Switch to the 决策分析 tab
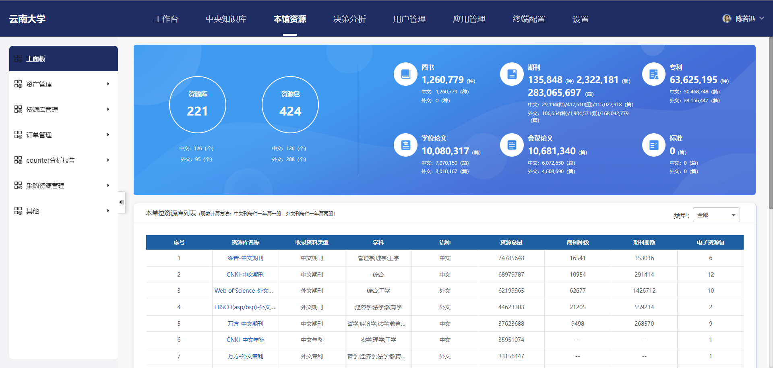Screen dimensions: 773x368 tap(349, 19)
